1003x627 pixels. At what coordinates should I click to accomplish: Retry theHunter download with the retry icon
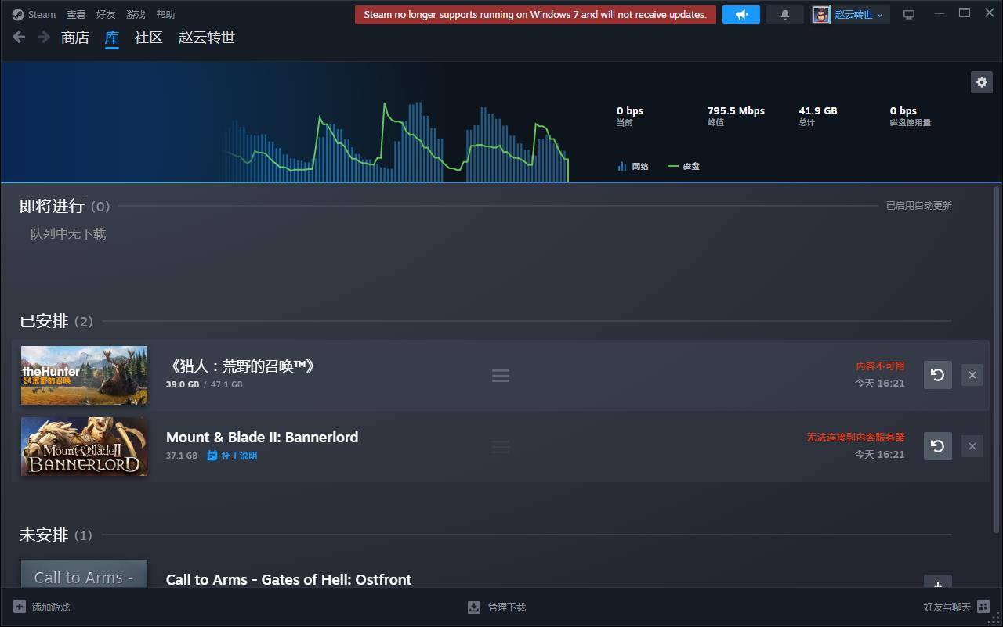(937, 375)
